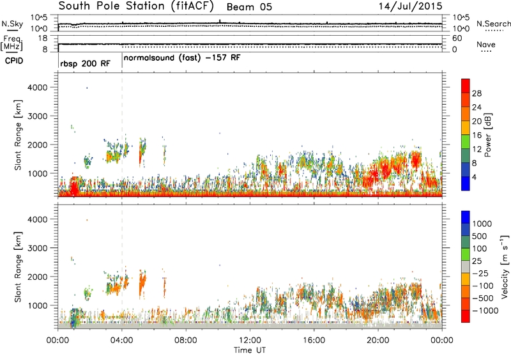Image resolution: width=511 pixels, height=354 pixels.
Task: Click the -25 label on Velocity colorbar
Action: (x=480, y=273)
